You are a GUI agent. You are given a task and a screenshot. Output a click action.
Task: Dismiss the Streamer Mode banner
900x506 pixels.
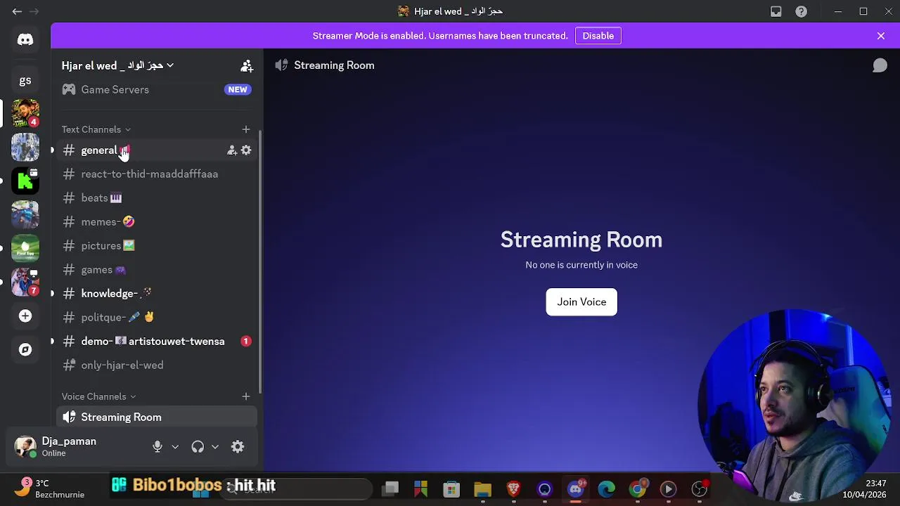point(880,36)
